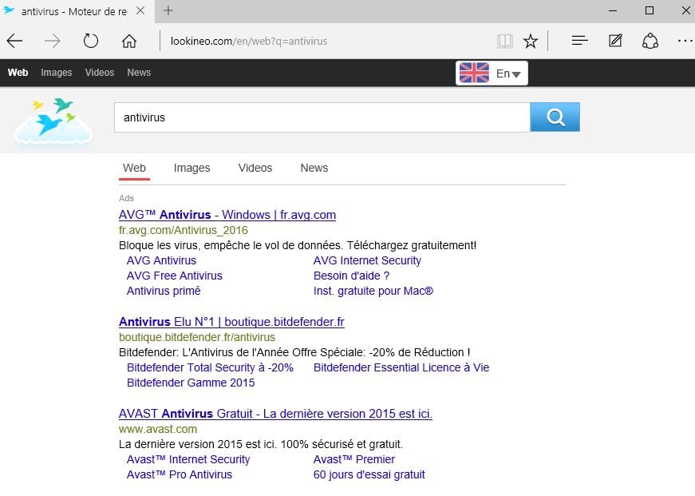Switch to the underlined Web results tab
The width and height of the screenshot is (695, 496).
point(134,169)
